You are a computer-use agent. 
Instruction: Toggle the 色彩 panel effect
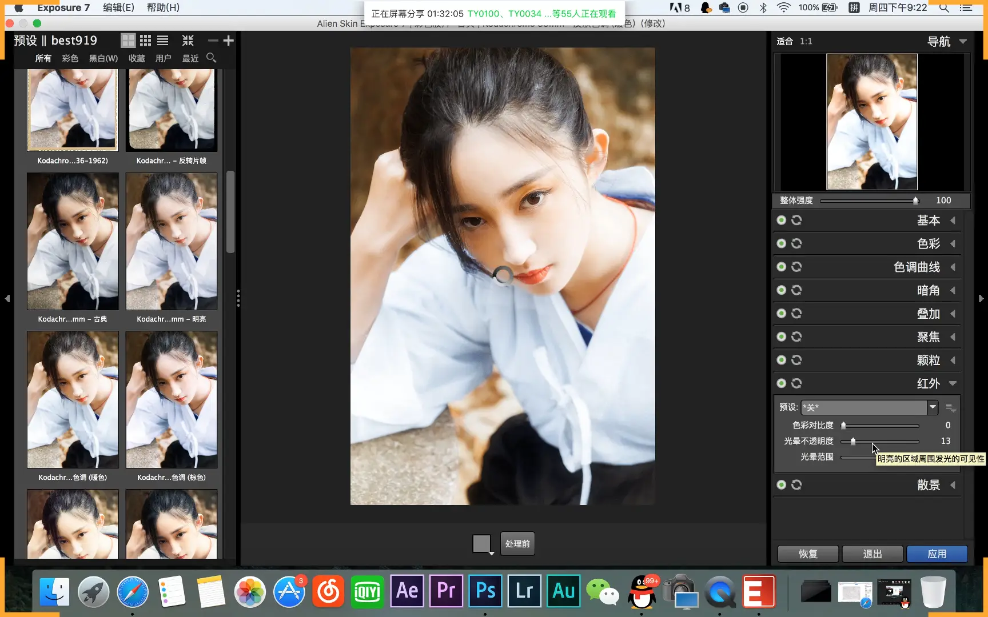(x=782, y=243)
